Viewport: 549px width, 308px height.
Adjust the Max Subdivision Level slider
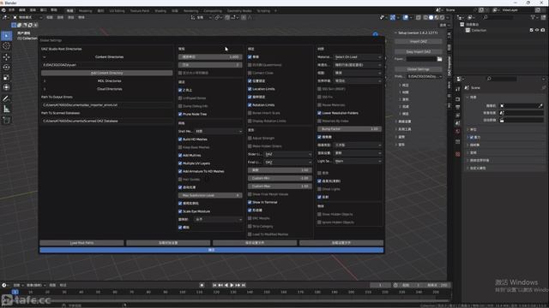[x=210, y=195]
